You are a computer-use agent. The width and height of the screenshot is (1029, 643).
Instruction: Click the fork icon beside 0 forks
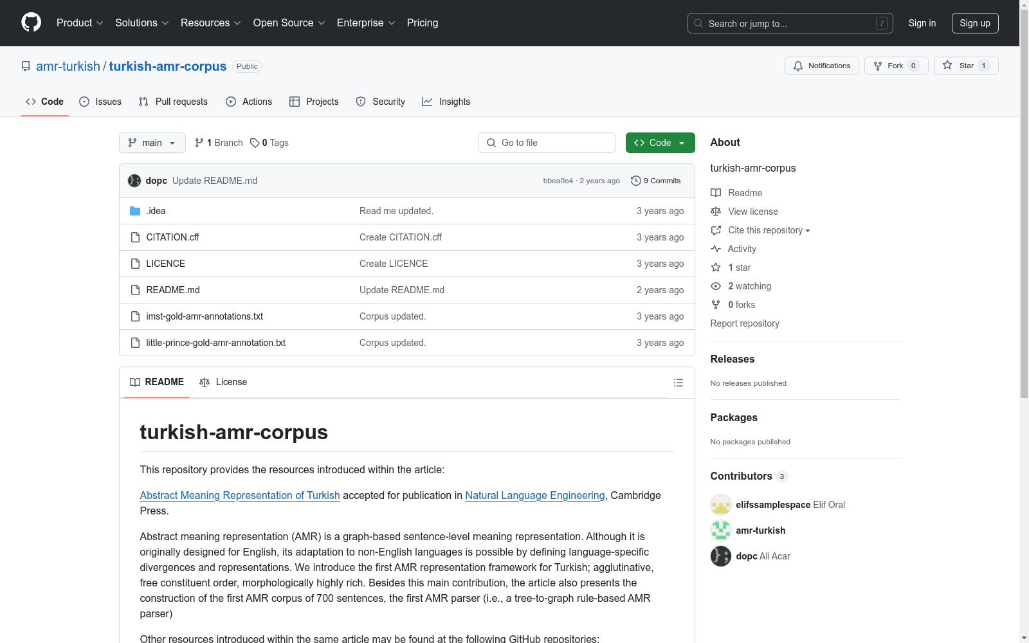pos(716,305)
